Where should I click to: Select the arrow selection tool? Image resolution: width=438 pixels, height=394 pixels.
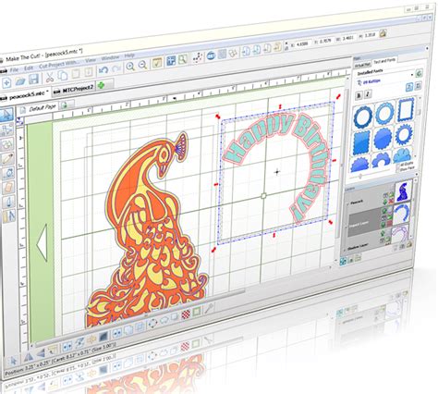pos(6,115)
